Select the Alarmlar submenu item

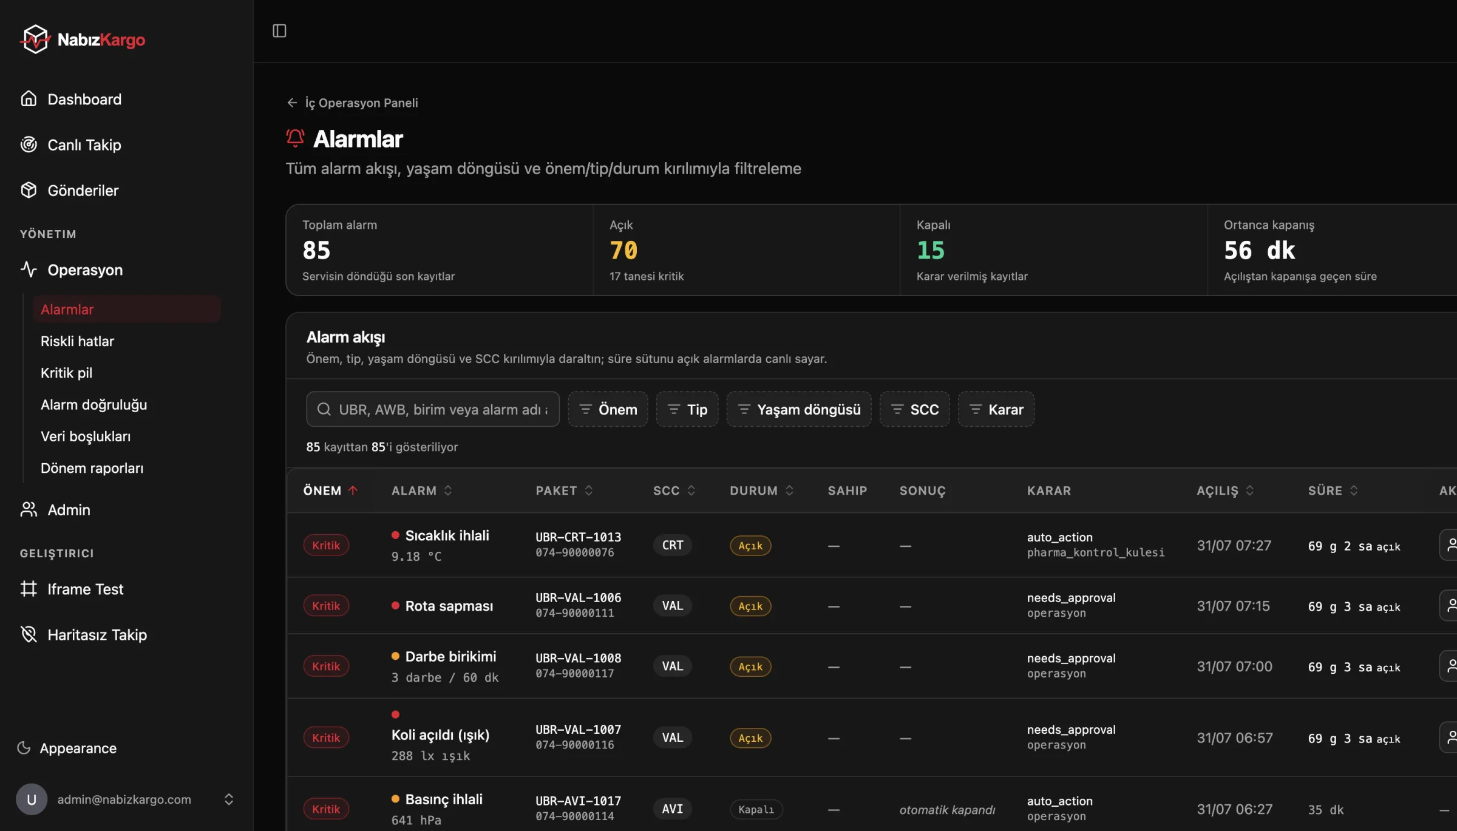pyautogui.click(x=126, y=309)
